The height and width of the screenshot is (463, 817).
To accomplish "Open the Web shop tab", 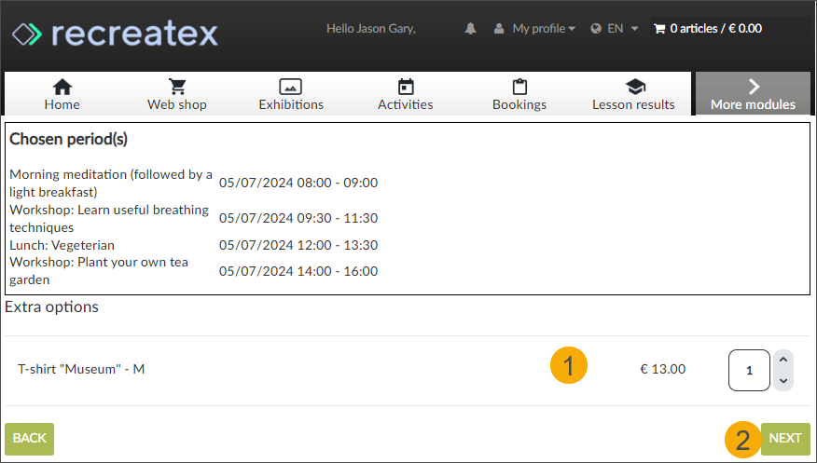I will (x=177, y=94).
